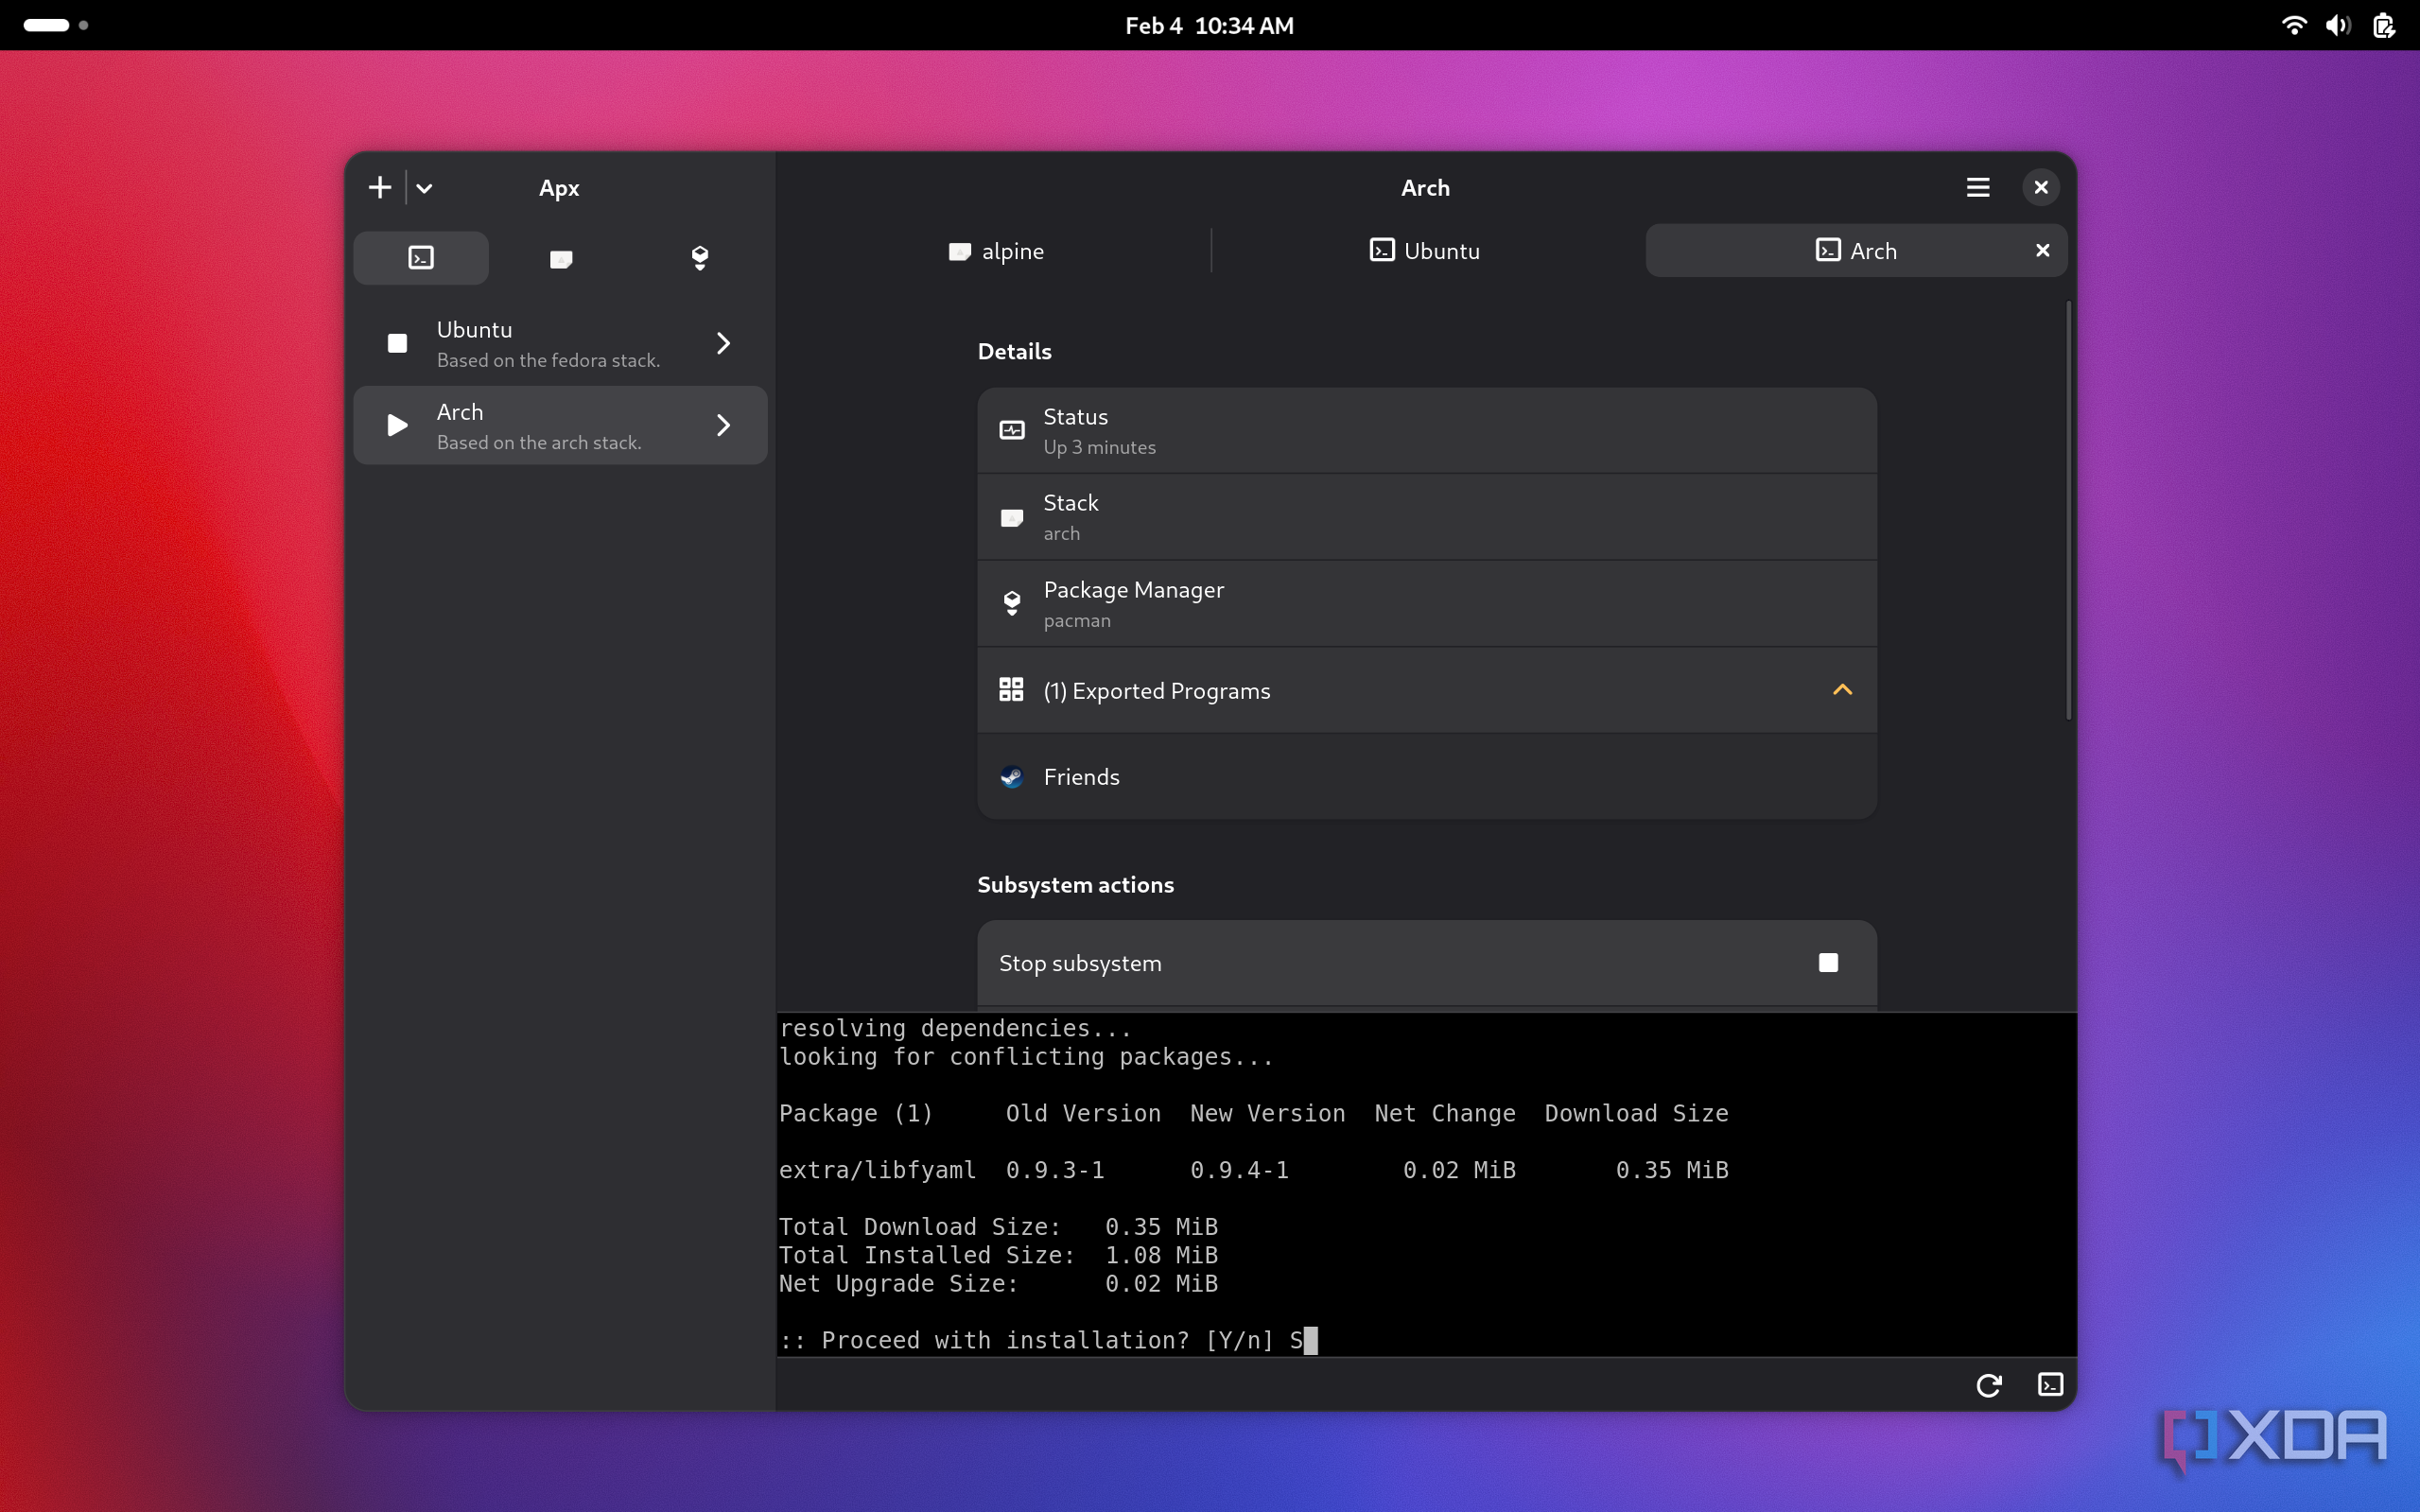This screenshot has height=1512, width=2420.
Task: Open the Friends exported program entry
Action: pos(1426,777)
